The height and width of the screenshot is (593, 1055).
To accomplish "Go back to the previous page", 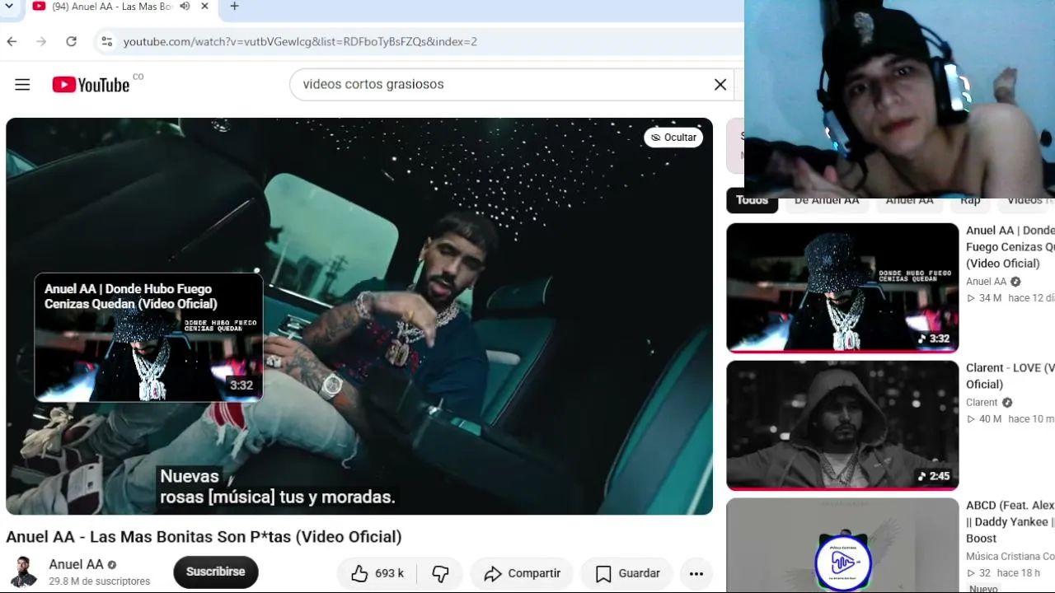I will point(12,41).
